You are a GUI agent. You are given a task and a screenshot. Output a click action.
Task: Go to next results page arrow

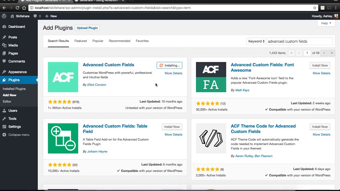324,53
